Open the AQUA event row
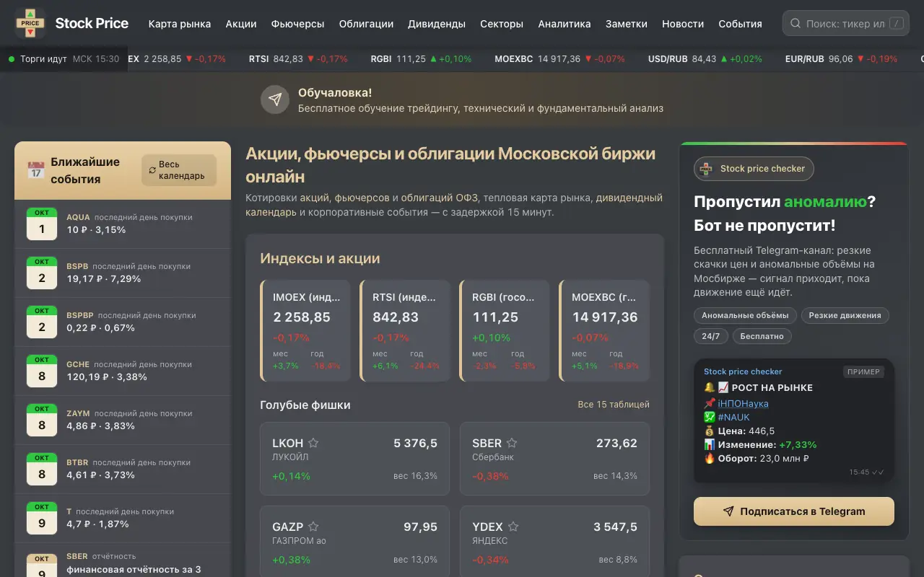Viewport: 924px width, 577px height. (x=123, y=224)
